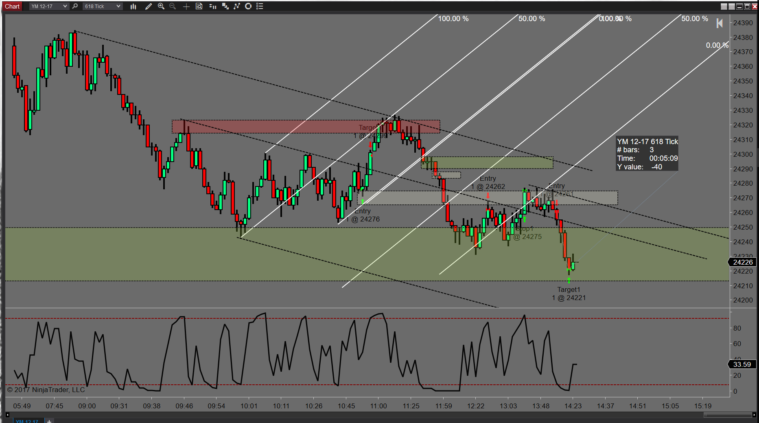The image size is (759, 423).
Task: Maximize the chart window
Action: coord(747,6)
